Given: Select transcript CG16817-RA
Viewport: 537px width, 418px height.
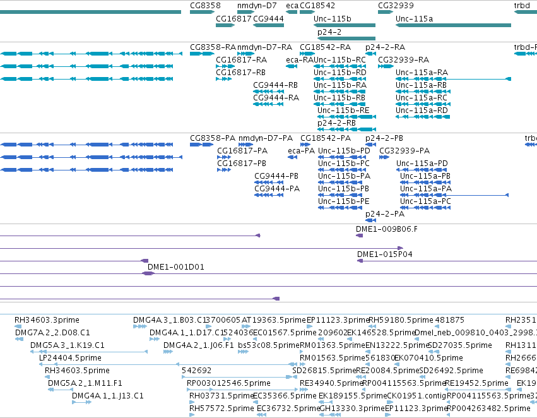Looking at the screenshot, I should [242, 59].
